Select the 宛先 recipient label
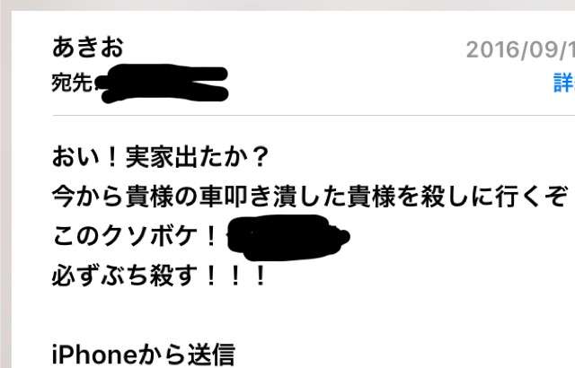Viewport: 575px width, 368px height. coord(72,83)
